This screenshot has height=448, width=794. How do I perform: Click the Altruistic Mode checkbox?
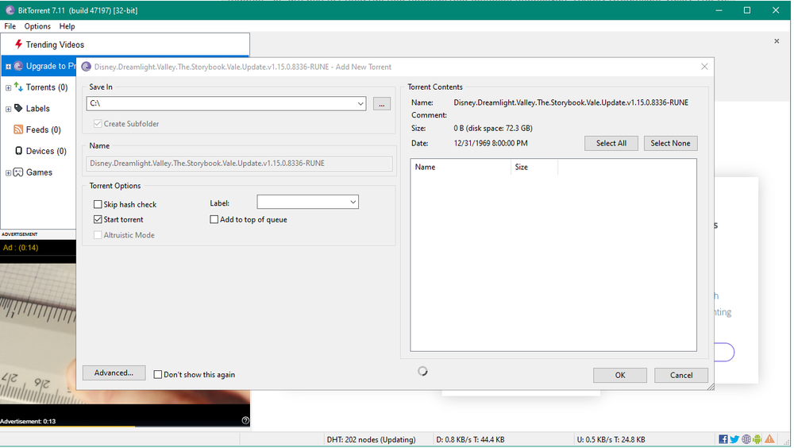pyautogui.click(x=98, y=235)
